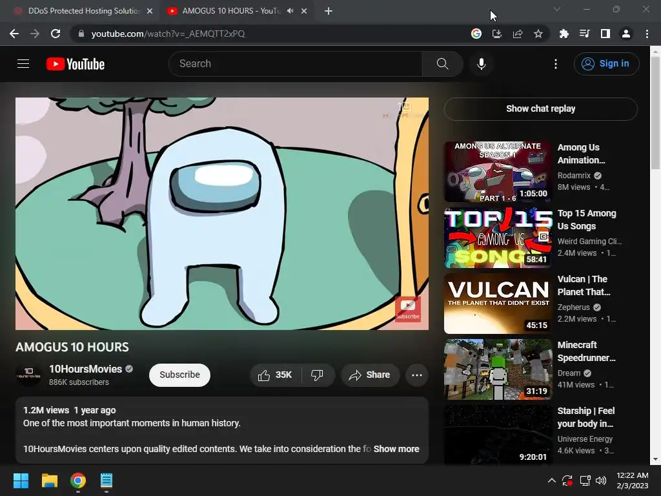The image size is (661, 496).
Task: Dislike the video with thumbs down
Action: pos(318,375)
